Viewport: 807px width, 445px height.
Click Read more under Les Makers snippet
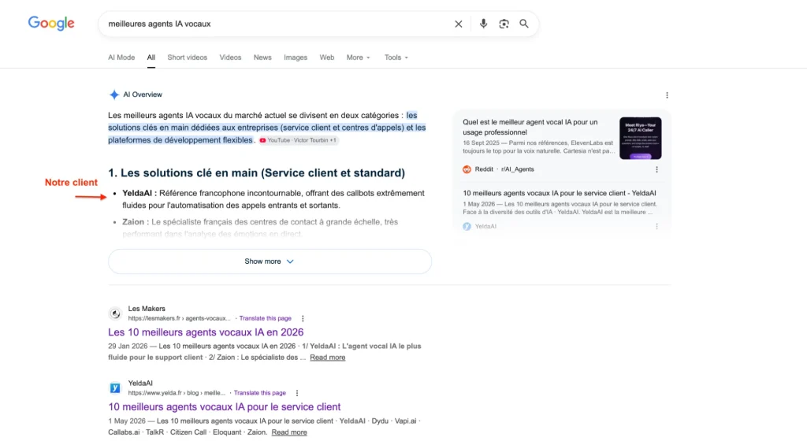[x=327, y=358]
